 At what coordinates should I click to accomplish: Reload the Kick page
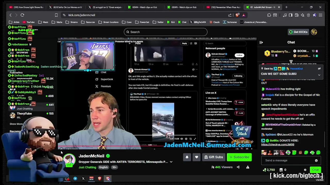[x=22, y=15]
